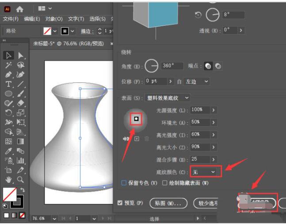Open the 选择(S) menu
286x224 pixels.
click(x=98, y=19)
